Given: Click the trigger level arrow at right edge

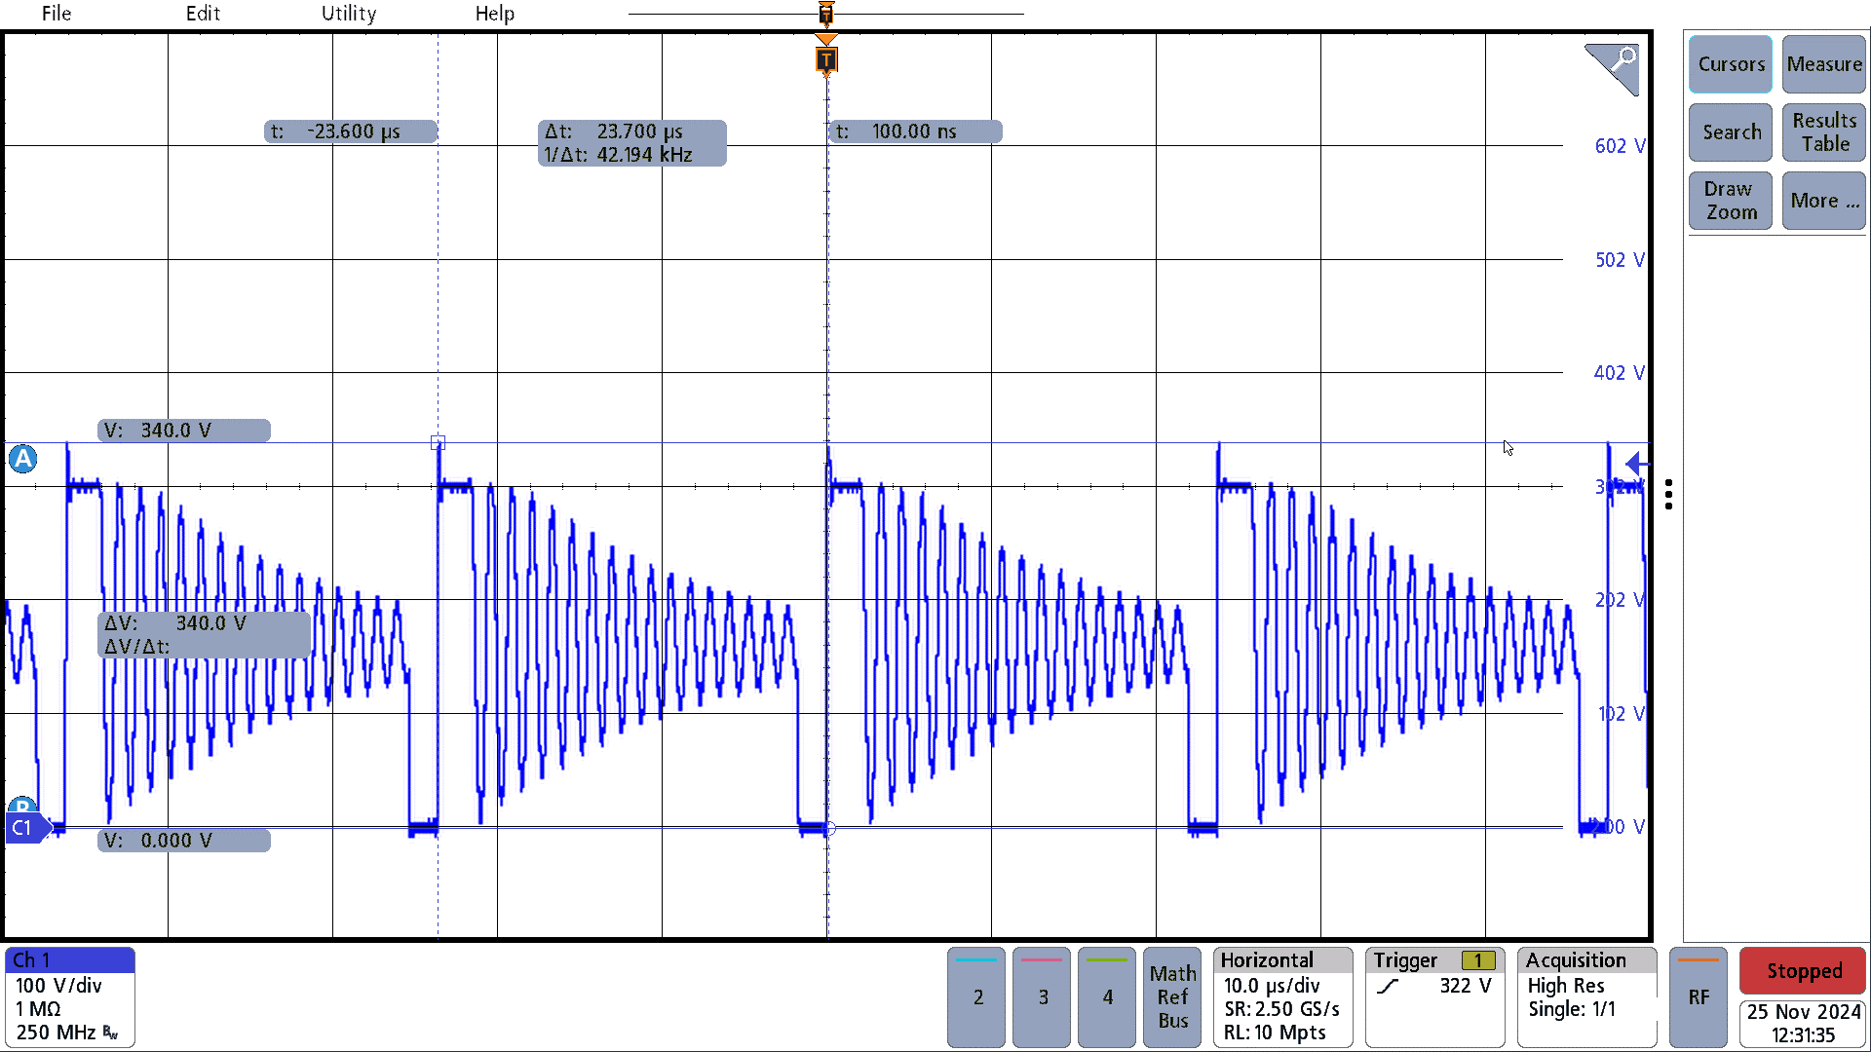Looking at the screenshot, I should [1637, 465].
